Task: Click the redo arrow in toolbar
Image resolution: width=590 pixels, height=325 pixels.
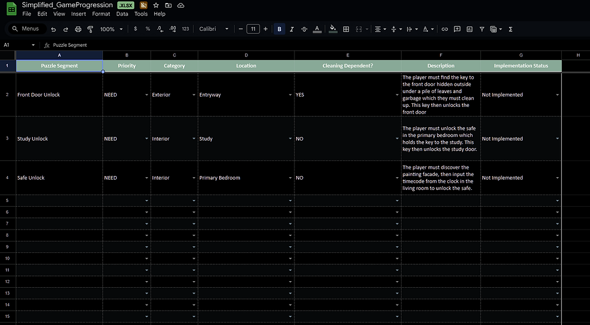Action: point(66,29)
